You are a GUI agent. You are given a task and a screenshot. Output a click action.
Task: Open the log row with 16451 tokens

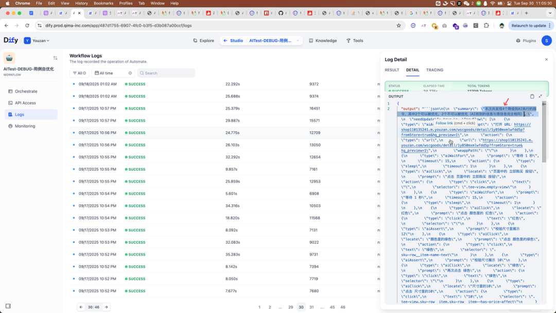pyautogui.click(x=225, y=109)
